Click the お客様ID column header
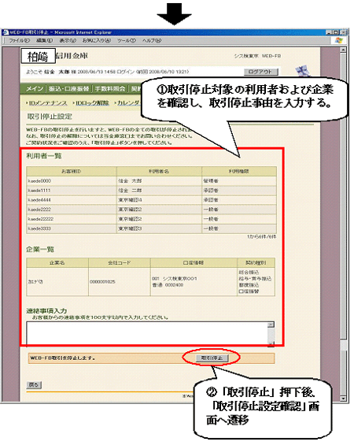Screen dimensions: 354x445 tap(71, 172)
